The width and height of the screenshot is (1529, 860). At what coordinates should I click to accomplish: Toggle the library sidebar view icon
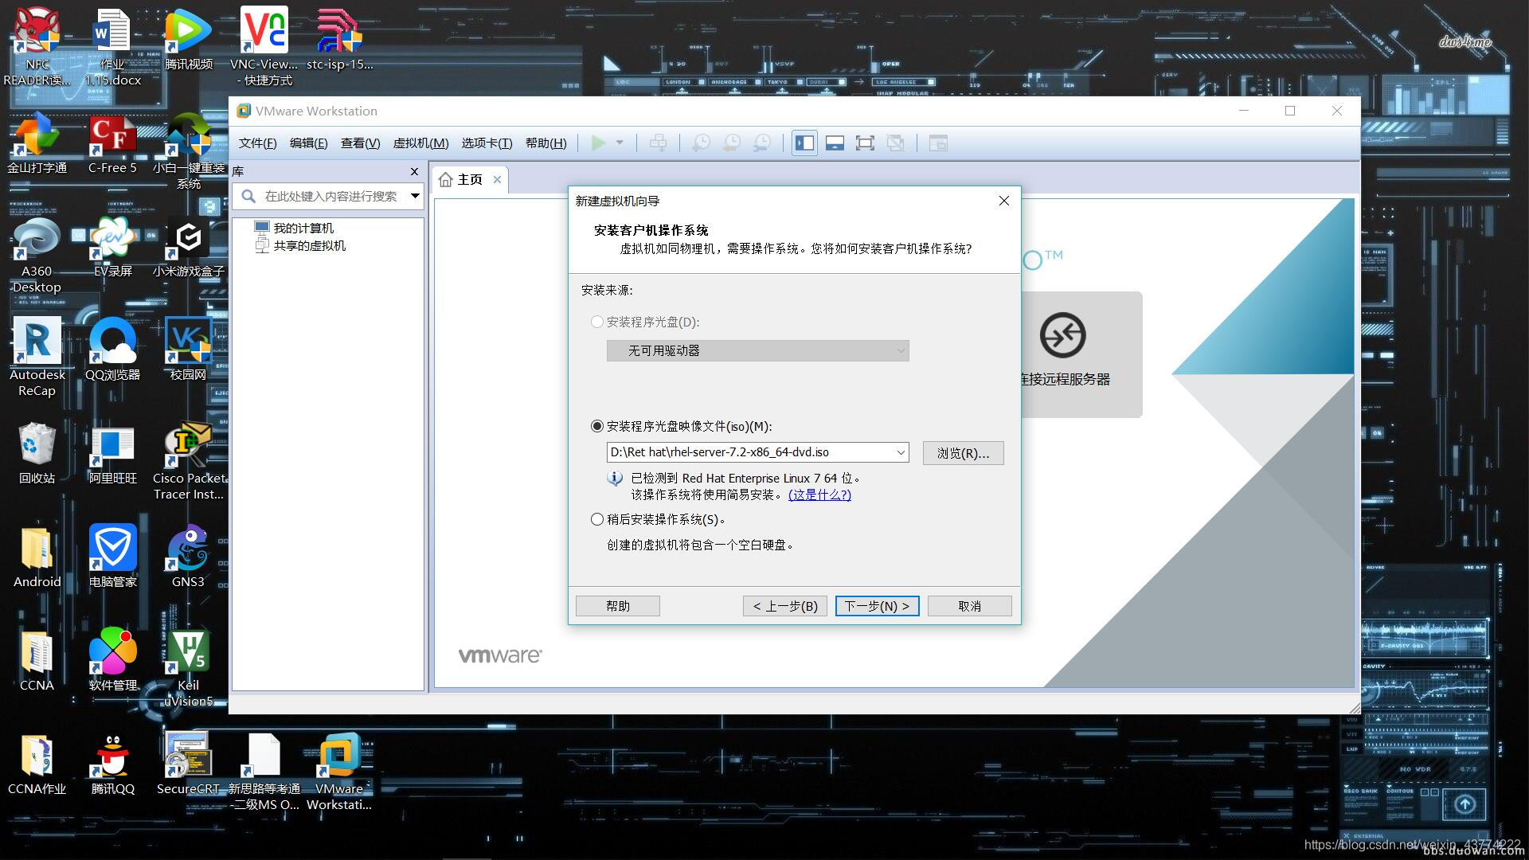click(x=804, y=143)
